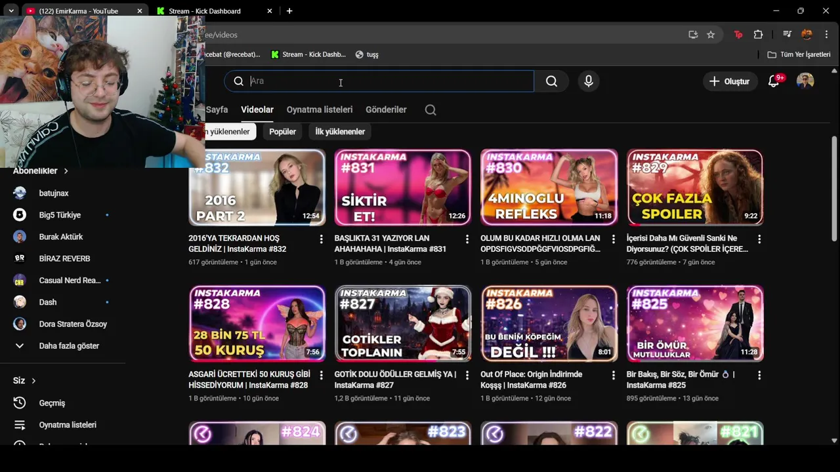Play the #828 28 BİN 75 TL thumbnail

pos(257,323)
